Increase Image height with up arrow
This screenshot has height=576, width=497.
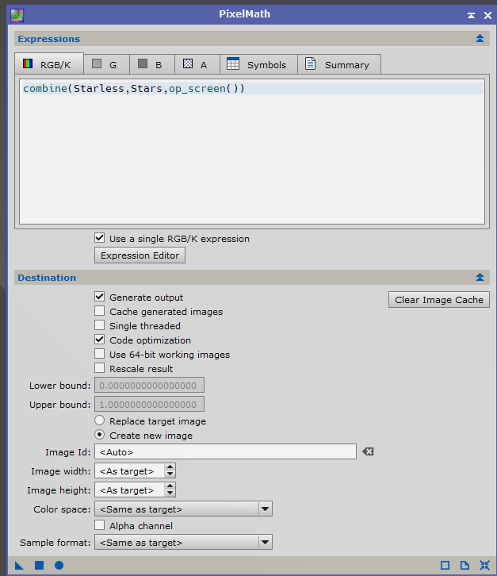170,486
